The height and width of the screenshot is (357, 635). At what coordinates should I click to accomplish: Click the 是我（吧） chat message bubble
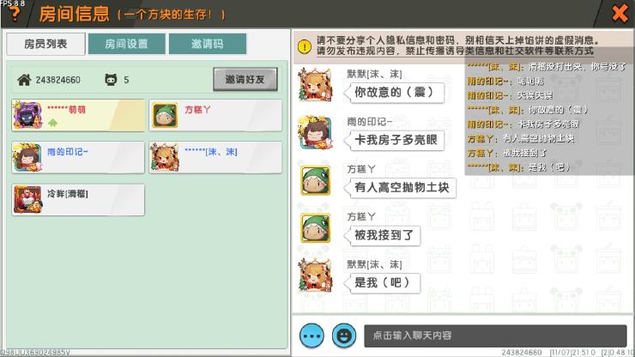[382, 283]
